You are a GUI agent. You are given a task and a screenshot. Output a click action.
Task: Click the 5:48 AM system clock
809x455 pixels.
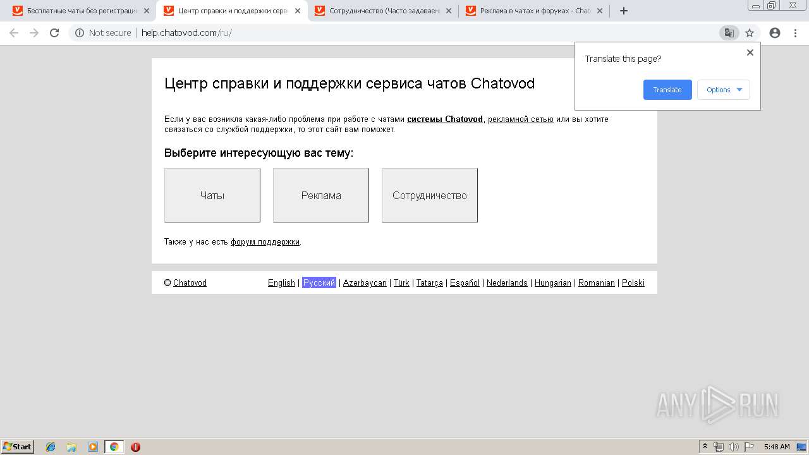coord(777,447)
